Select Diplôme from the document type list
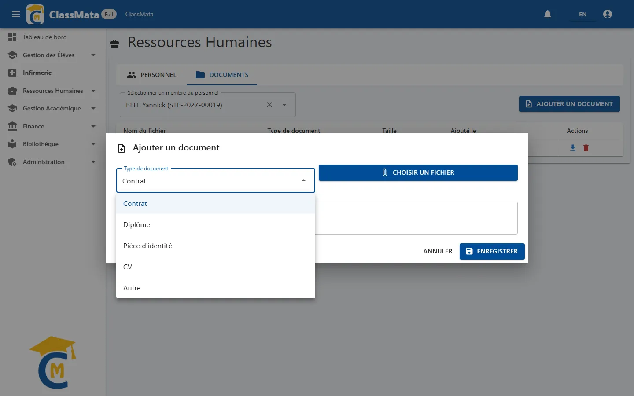Viewport: 634px width, 396px height. (x=216, y=224)
